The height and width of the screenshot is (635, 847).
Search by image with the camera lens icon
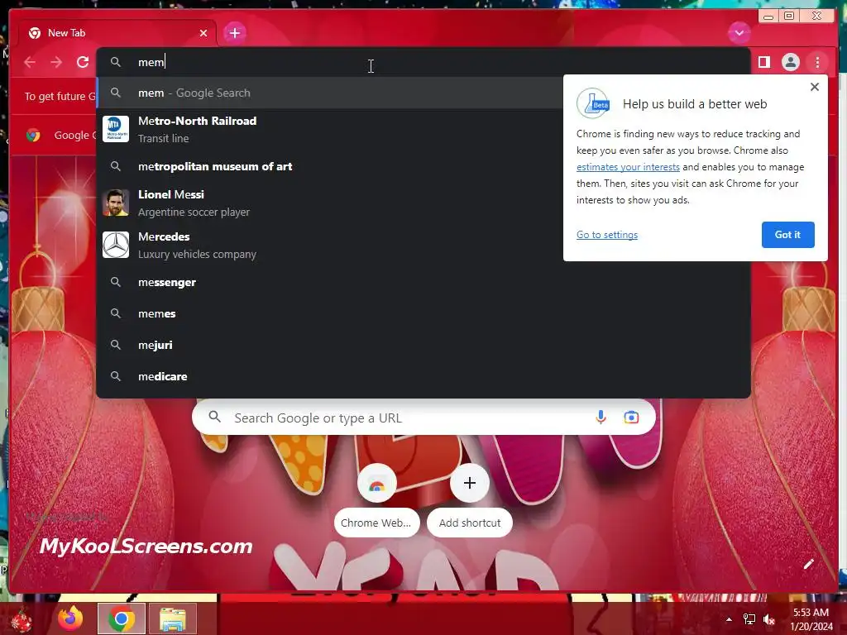(631, 418)
